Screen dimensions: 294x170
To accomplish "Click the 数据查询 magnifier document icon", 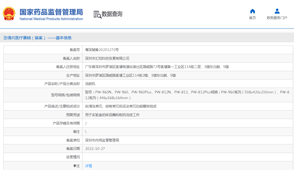I will 97,14.
